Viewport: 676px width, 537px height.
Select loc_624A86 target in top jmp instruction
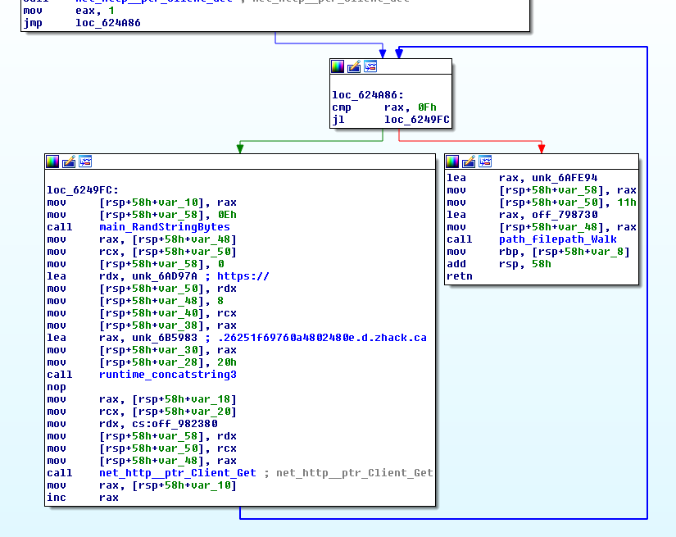pos(108,23)
